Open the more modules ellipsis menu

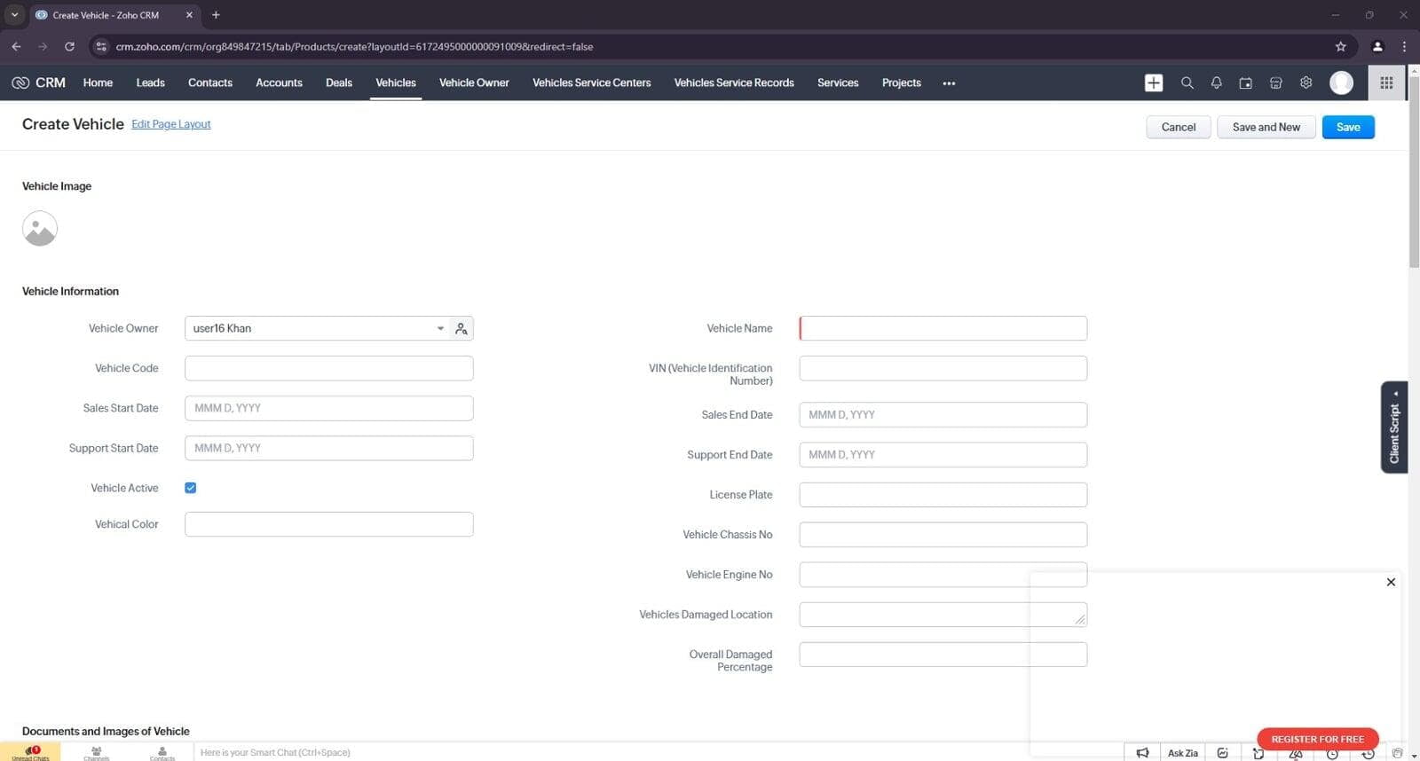[949, 83]
